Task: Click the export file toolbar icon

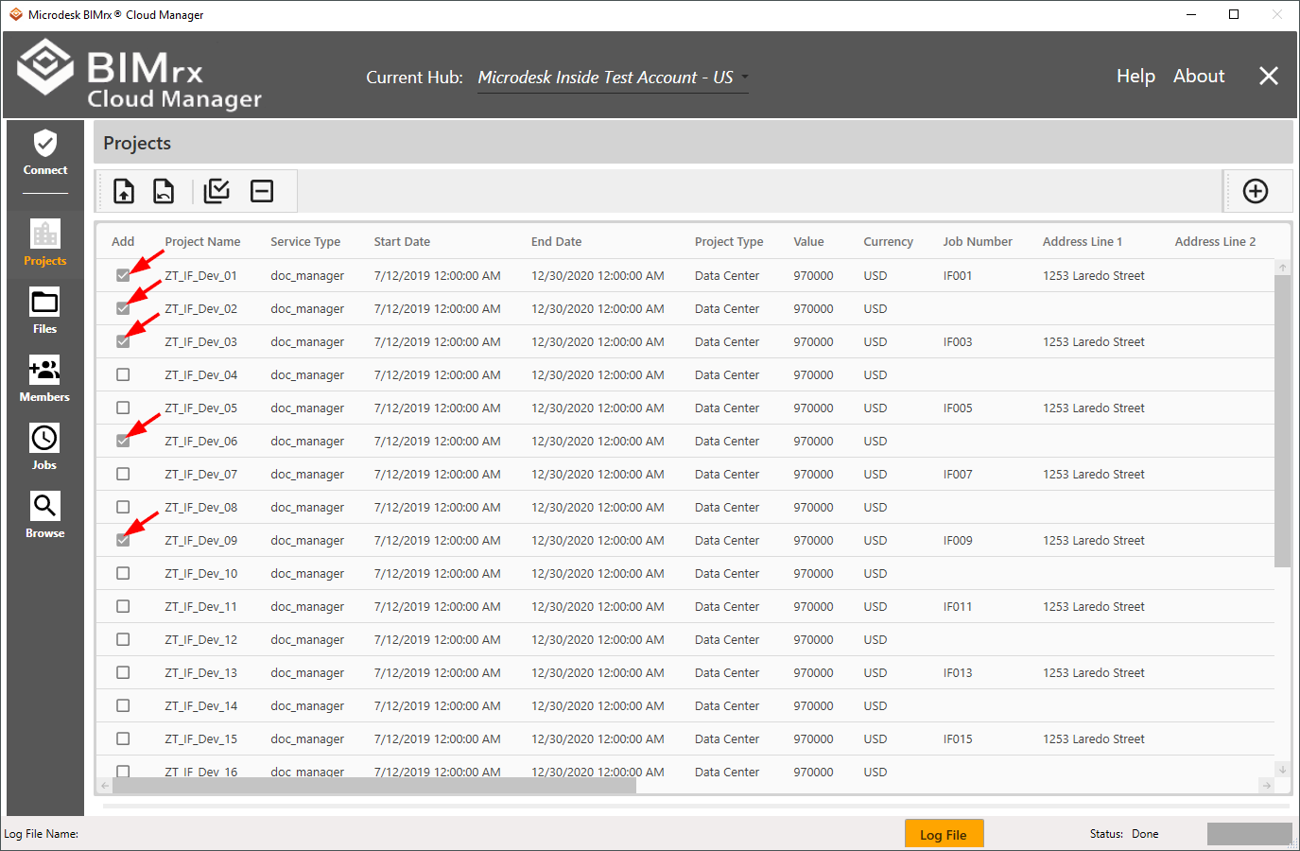Action: pyautogui.click(x=124, y=191)
